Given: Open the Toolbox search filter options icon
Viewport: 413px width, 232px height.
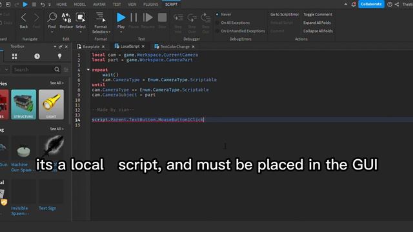Looking at the screenshot, I should (x=66, y=70).
